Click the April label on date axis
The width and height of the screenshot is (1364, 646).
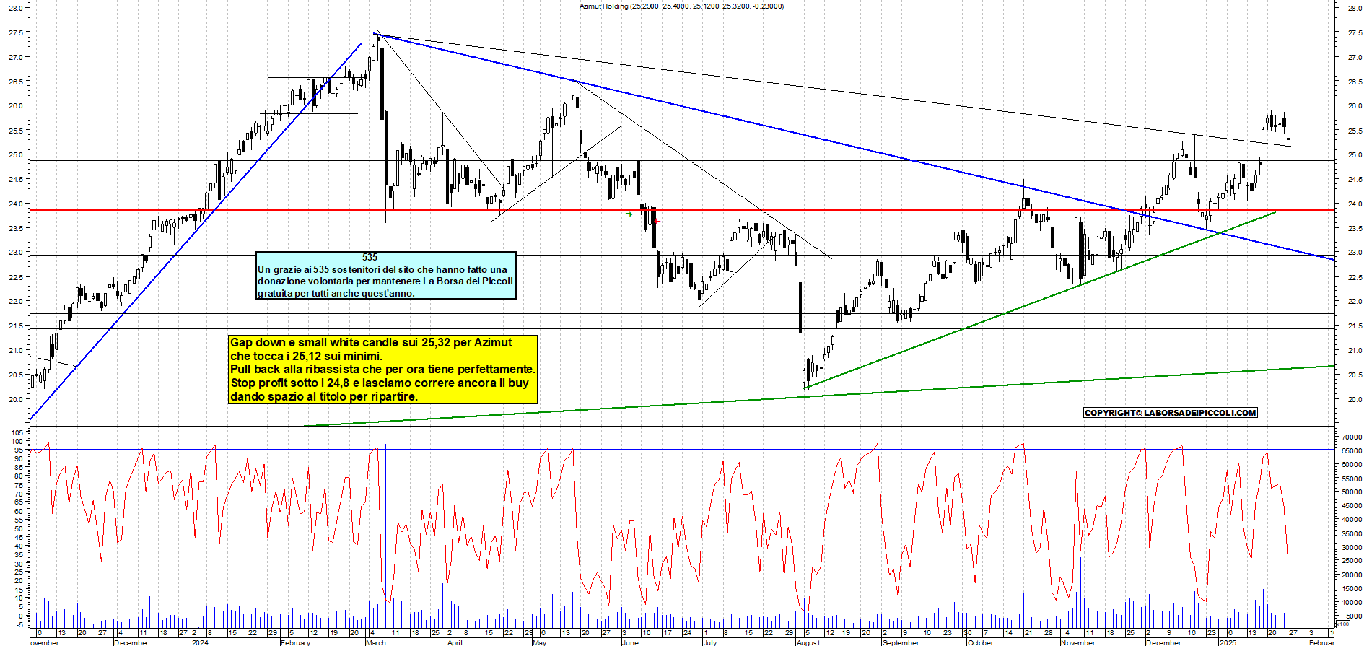point(455,642)
